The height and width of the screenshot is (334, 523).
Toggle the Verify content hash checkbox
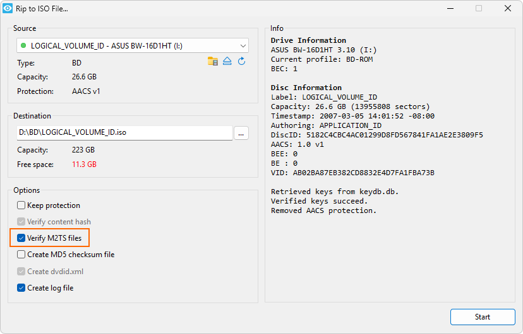21,222
